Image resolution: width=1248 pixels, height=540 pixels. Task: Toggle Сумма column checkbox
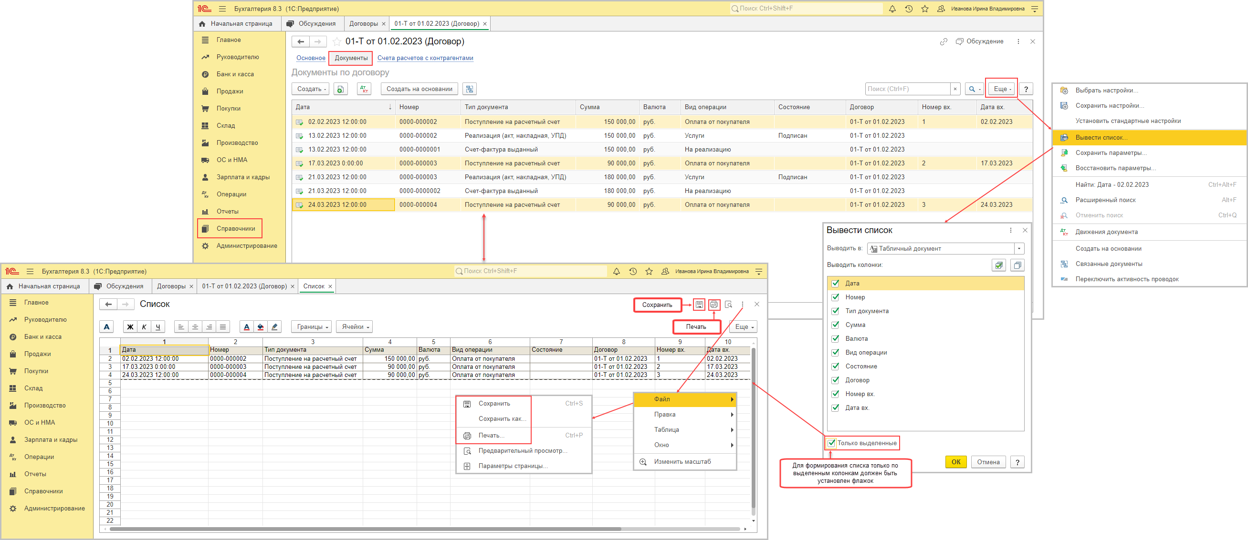tap(835, 325)
